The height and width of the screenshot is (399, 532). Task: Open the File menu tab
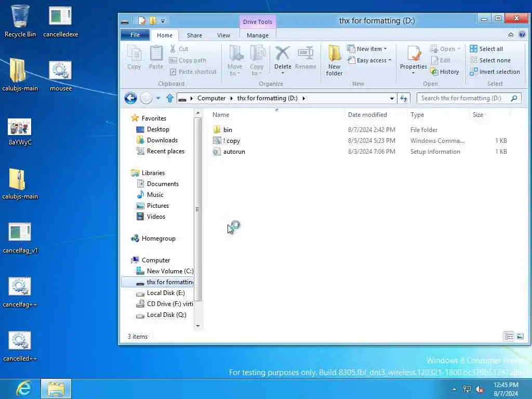(135, 35)
